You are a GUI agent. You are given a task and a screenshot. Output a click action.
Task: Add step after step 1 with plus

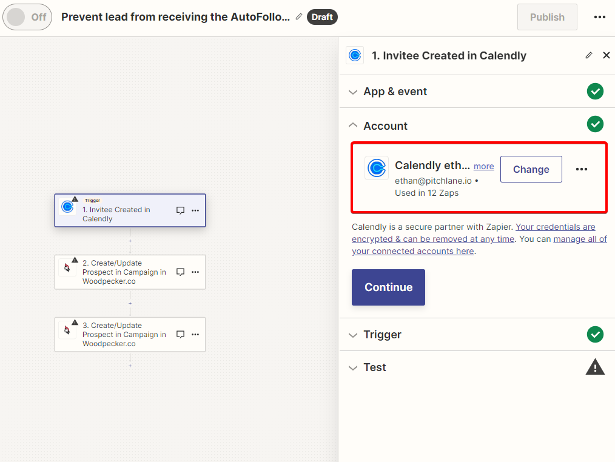click(130, 241)
